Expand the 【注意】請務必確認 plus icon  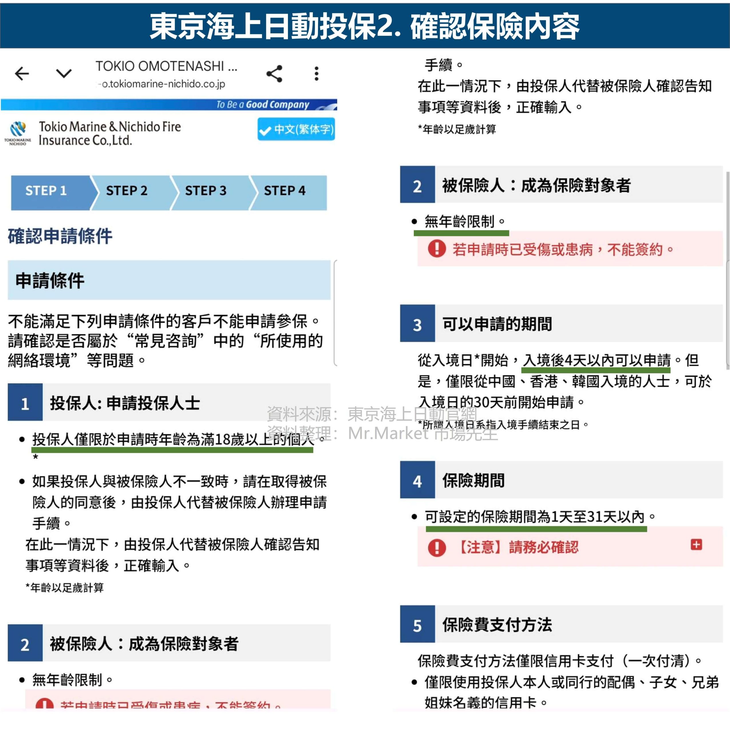pos(696,544)
